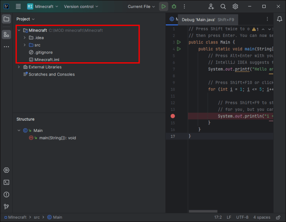Click the run gutter arrow beside class Main

(x=179, y=42)
